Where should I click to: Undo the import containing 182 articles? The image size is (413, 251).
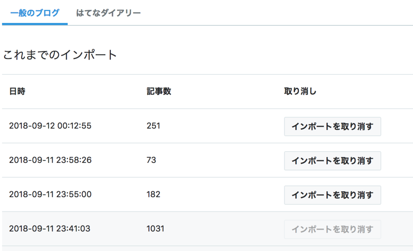pos(332,195)
